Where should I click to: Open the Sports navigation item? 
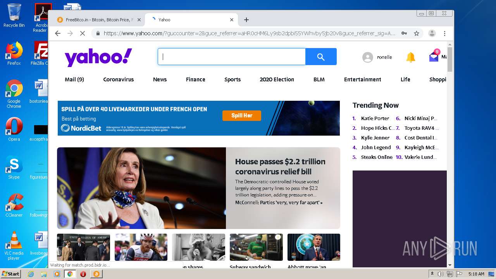(x=232, y=79)
